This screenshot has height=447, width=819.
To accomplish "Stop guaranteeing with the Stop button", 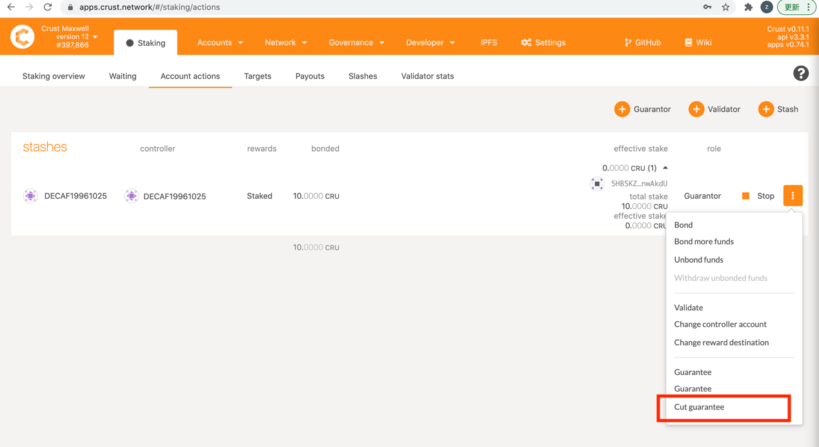I will pos(758,196).
